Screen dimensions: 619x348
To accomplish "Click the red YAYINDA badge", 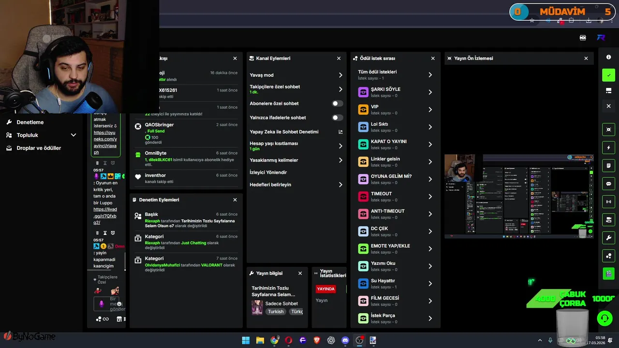I will (x=325, y=289).
